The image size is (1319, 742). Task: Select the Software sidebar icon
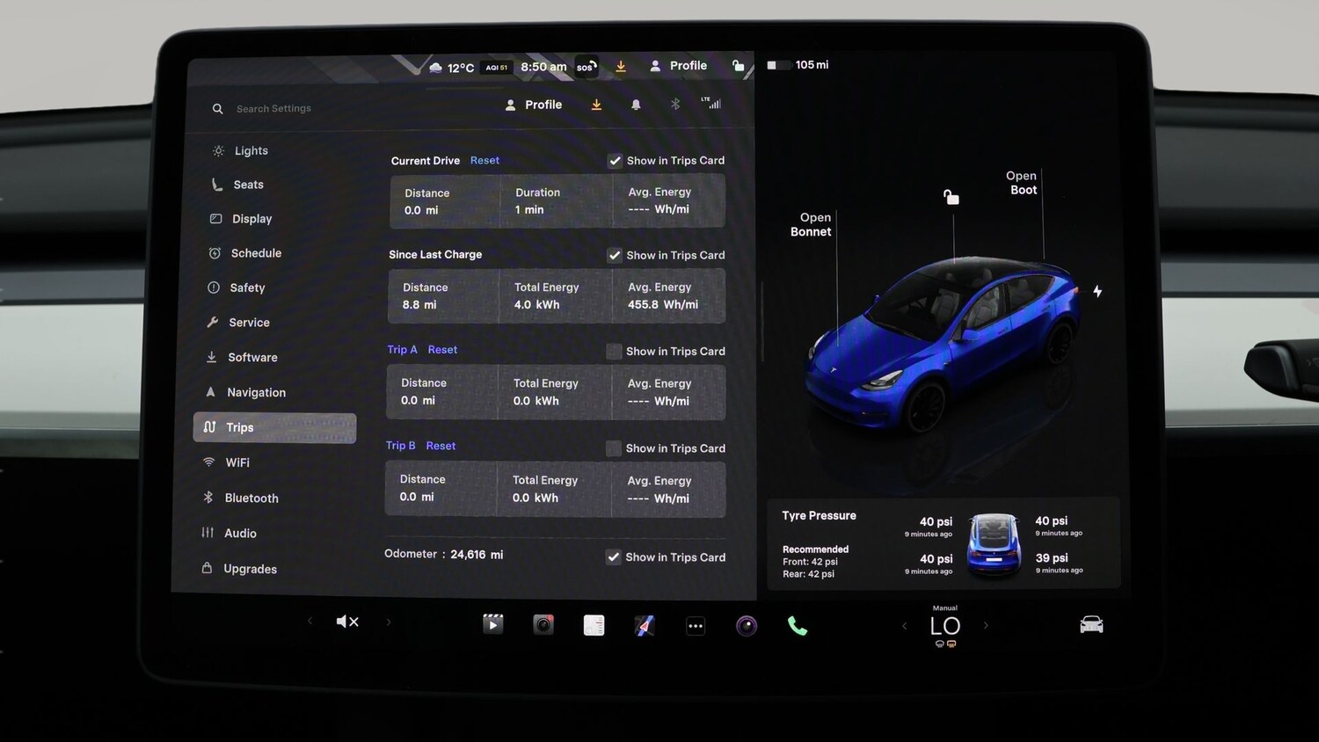tap(211, 357)
